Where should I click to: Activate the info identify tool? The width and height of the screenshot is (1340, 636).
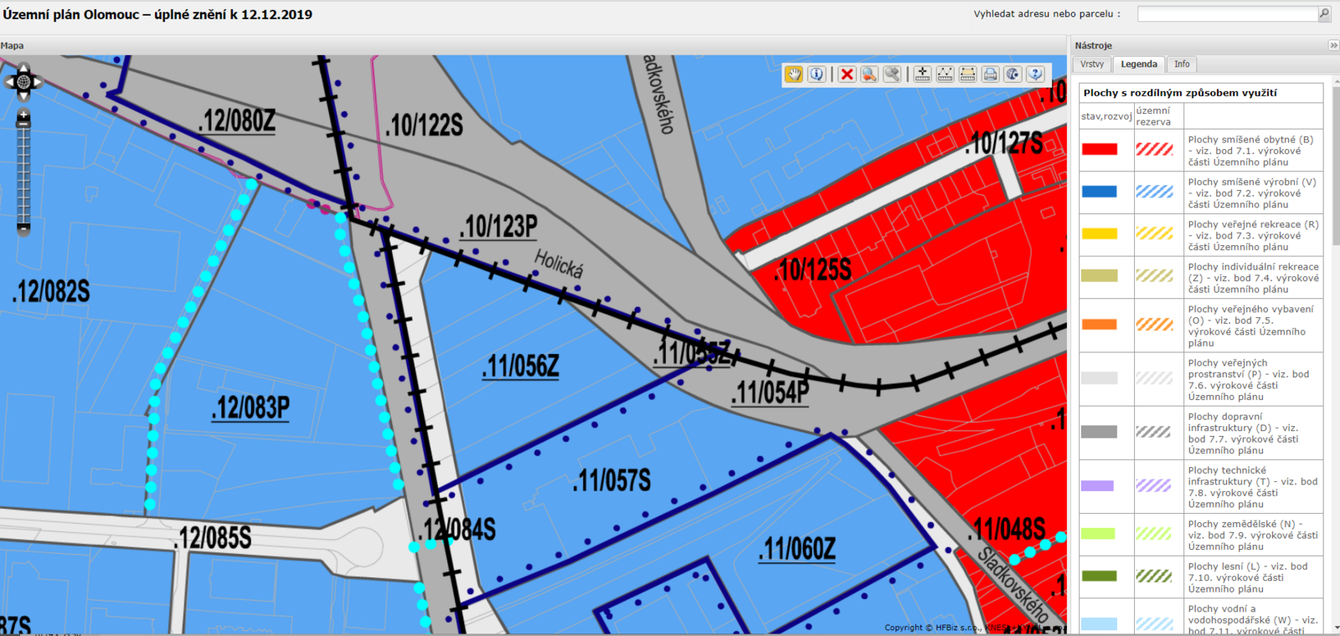pos(817,74)
